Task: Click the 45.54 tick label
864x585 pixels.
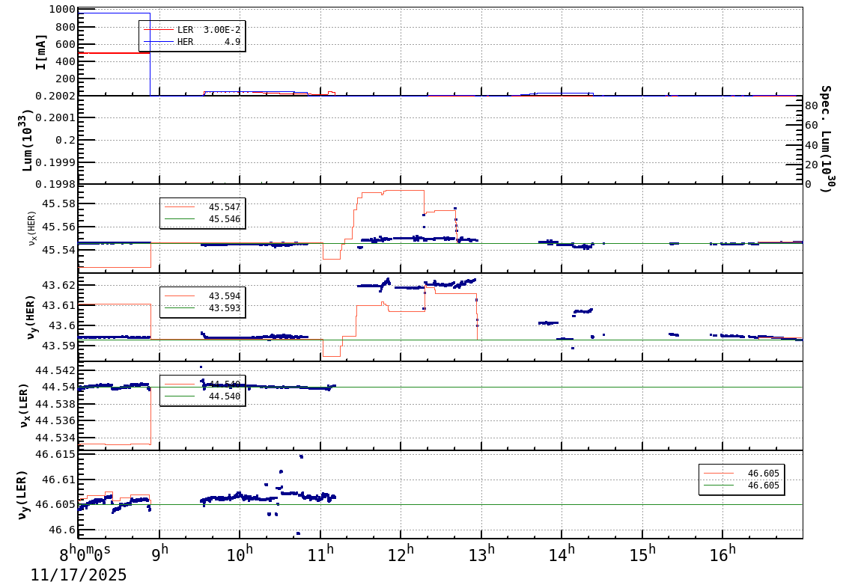Action: point(58,250)
